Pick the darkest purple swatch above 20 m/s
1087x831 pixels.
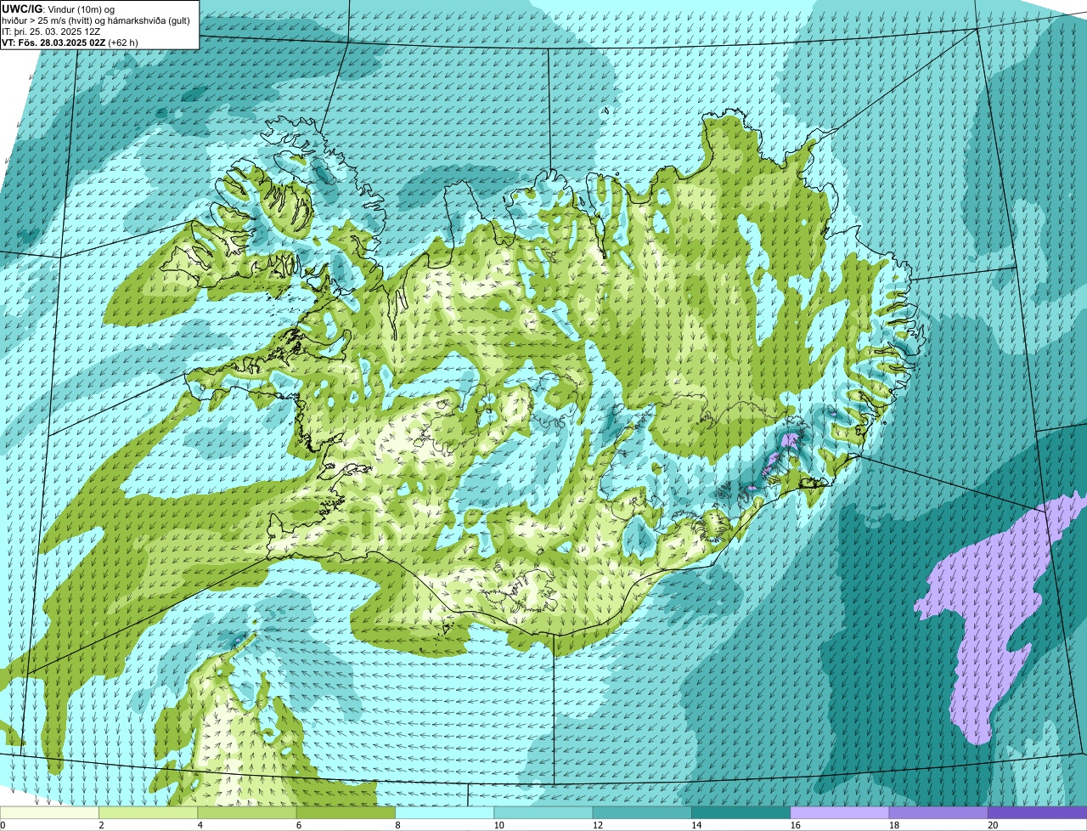coord(1037,812)
